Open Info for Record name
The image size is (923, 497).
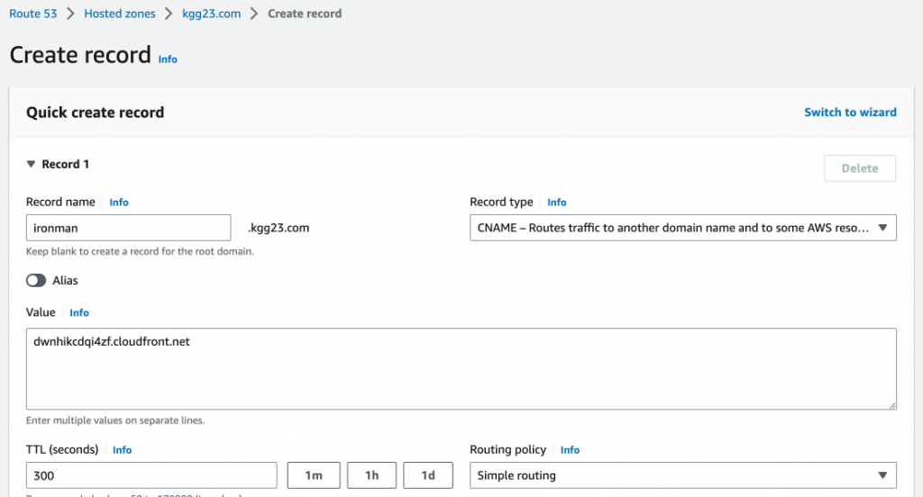coord(119,203)
